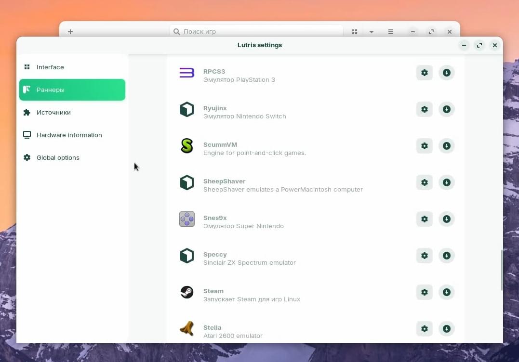Open RPCS3 configuration gear

[425, 73]
